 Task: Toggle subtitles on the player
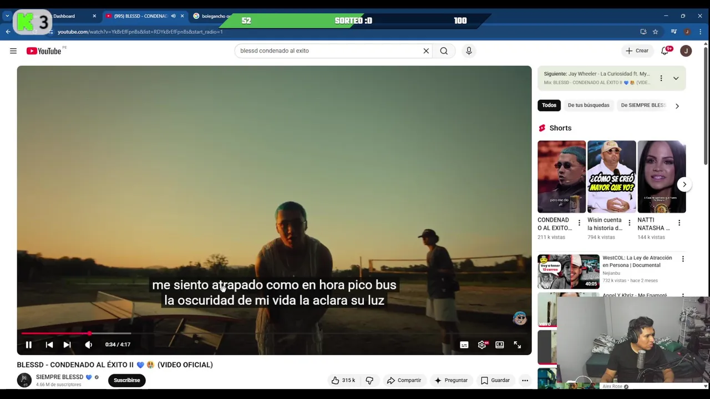[464, 345]
